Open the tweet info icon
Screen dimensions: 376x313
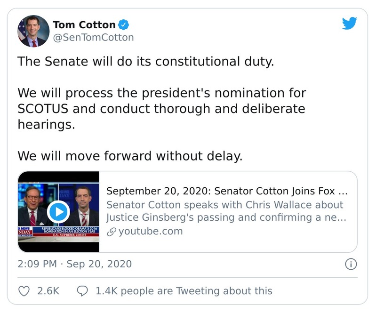(x=351, y=265)
